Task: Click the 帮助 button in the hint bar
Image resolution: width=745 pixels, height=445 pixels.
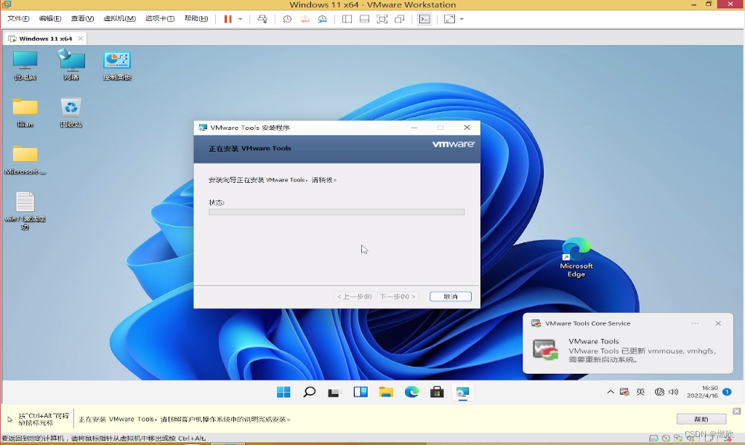Action: (701, 419)
